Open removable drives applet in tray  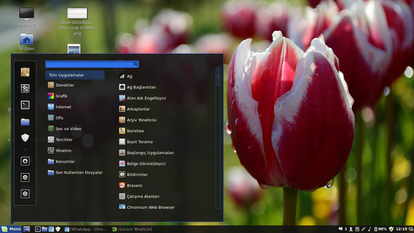pyautogui.click(x=357, y=229)
